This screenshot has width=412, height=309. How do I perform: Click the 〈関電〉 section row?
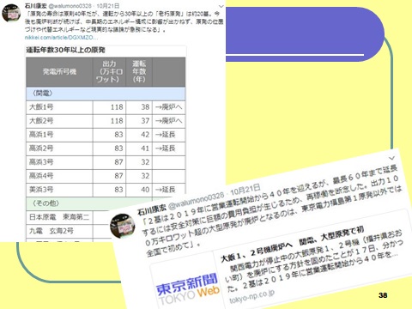pyautogui.click(x=106, y=94)
